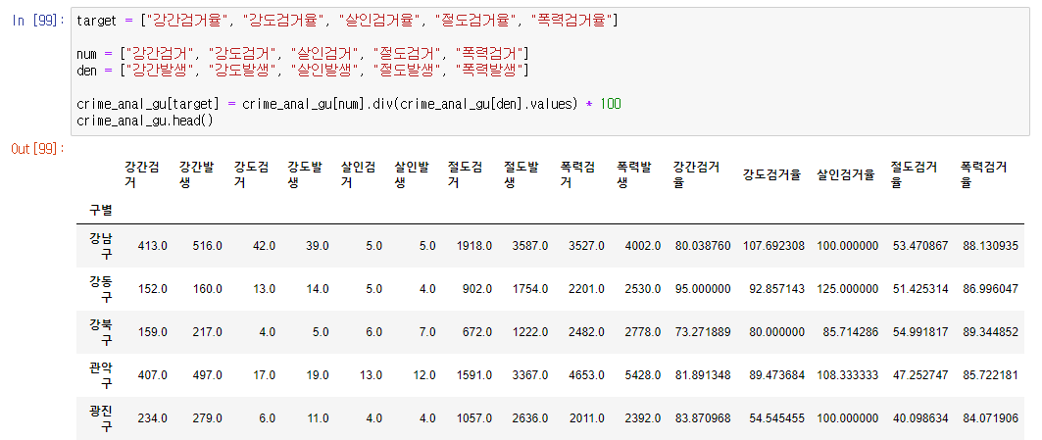Click the cell value 53.470867

(919, 246)
